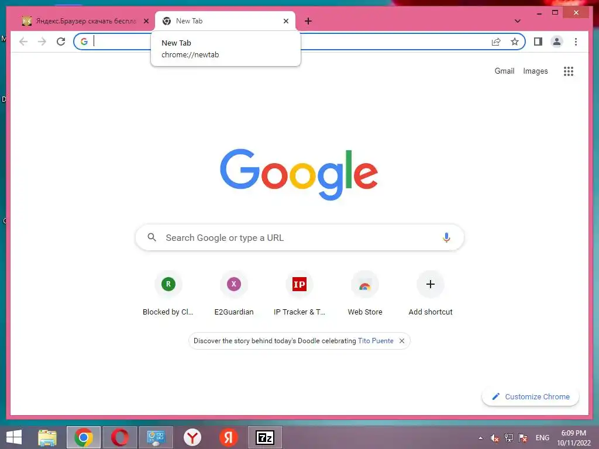Open Windows Start menu
The image size is (599, 449).
pos(14,437)
